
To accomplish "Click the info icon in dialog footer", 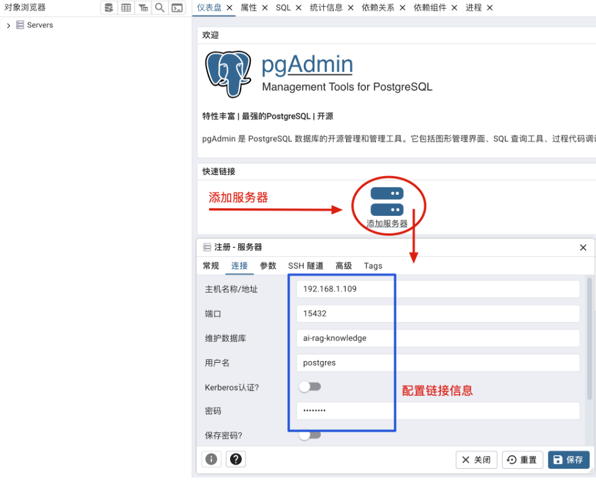I will pyautogui.click(x=211, y=459).
